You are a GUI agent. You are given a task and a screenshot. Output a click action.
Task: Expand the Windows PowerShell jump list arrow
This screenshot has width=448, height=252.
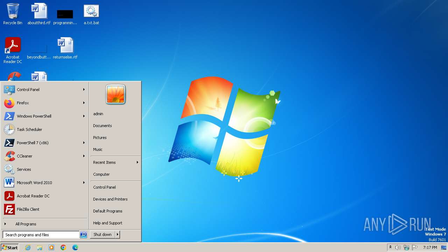coord(84,116)
